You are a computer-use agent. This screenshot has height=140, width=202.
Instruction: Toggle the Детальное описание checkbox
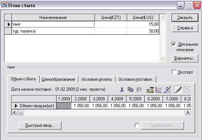pos(174,44)
